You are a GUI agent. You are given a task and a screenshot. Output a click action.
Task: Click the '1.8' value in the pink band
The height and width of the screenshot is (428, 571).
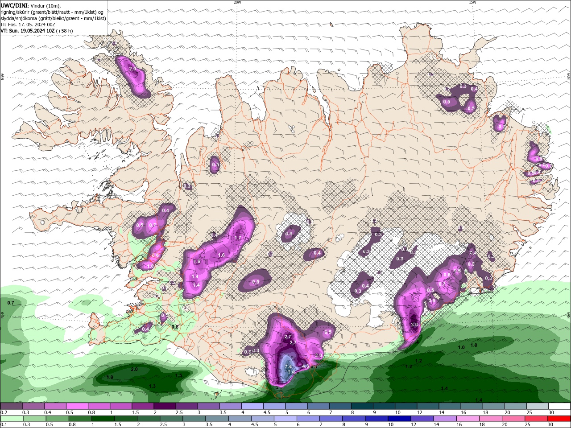tap(197, 262)
